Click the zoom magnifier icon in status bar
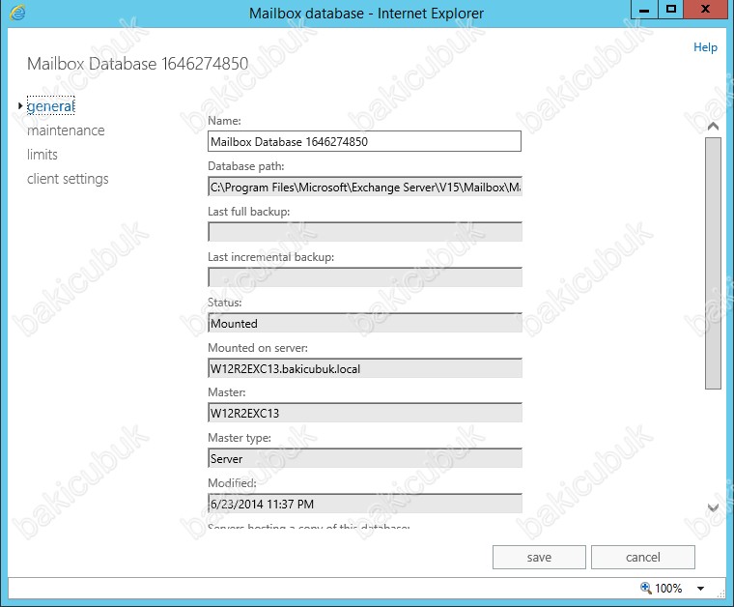This screenshot has width=734, height=607. (646, 588)
